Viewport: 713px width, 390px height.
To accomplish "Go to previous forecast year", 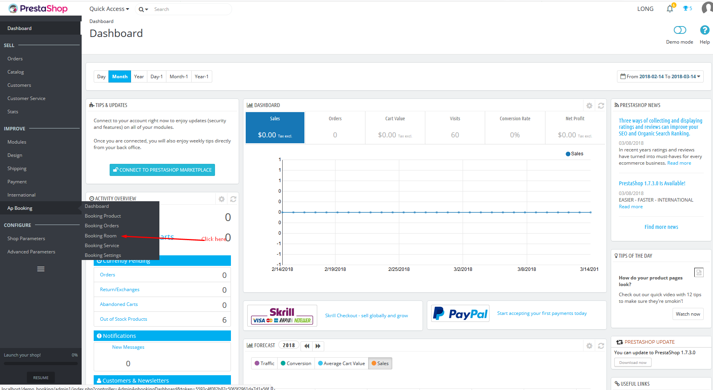I will click(x=307, y=346).
